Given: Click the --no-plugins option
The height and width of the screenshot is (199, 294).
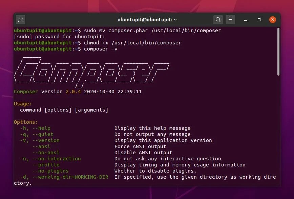Looking at the screenshot, I should [50, 171].
